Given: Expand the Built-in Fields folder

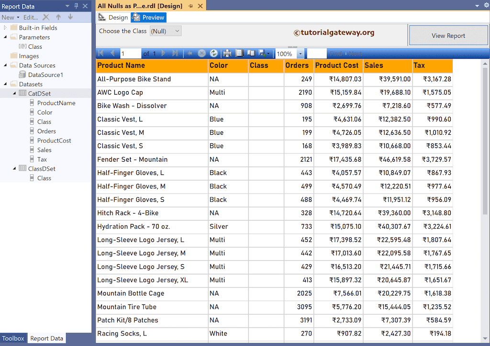Looking at the screenshot, I should pyautogui.click(x=5, y=28).
